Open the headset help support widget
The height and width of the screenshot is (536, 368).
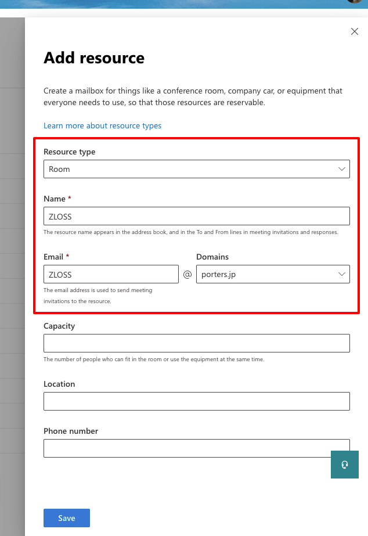(344, 464)
